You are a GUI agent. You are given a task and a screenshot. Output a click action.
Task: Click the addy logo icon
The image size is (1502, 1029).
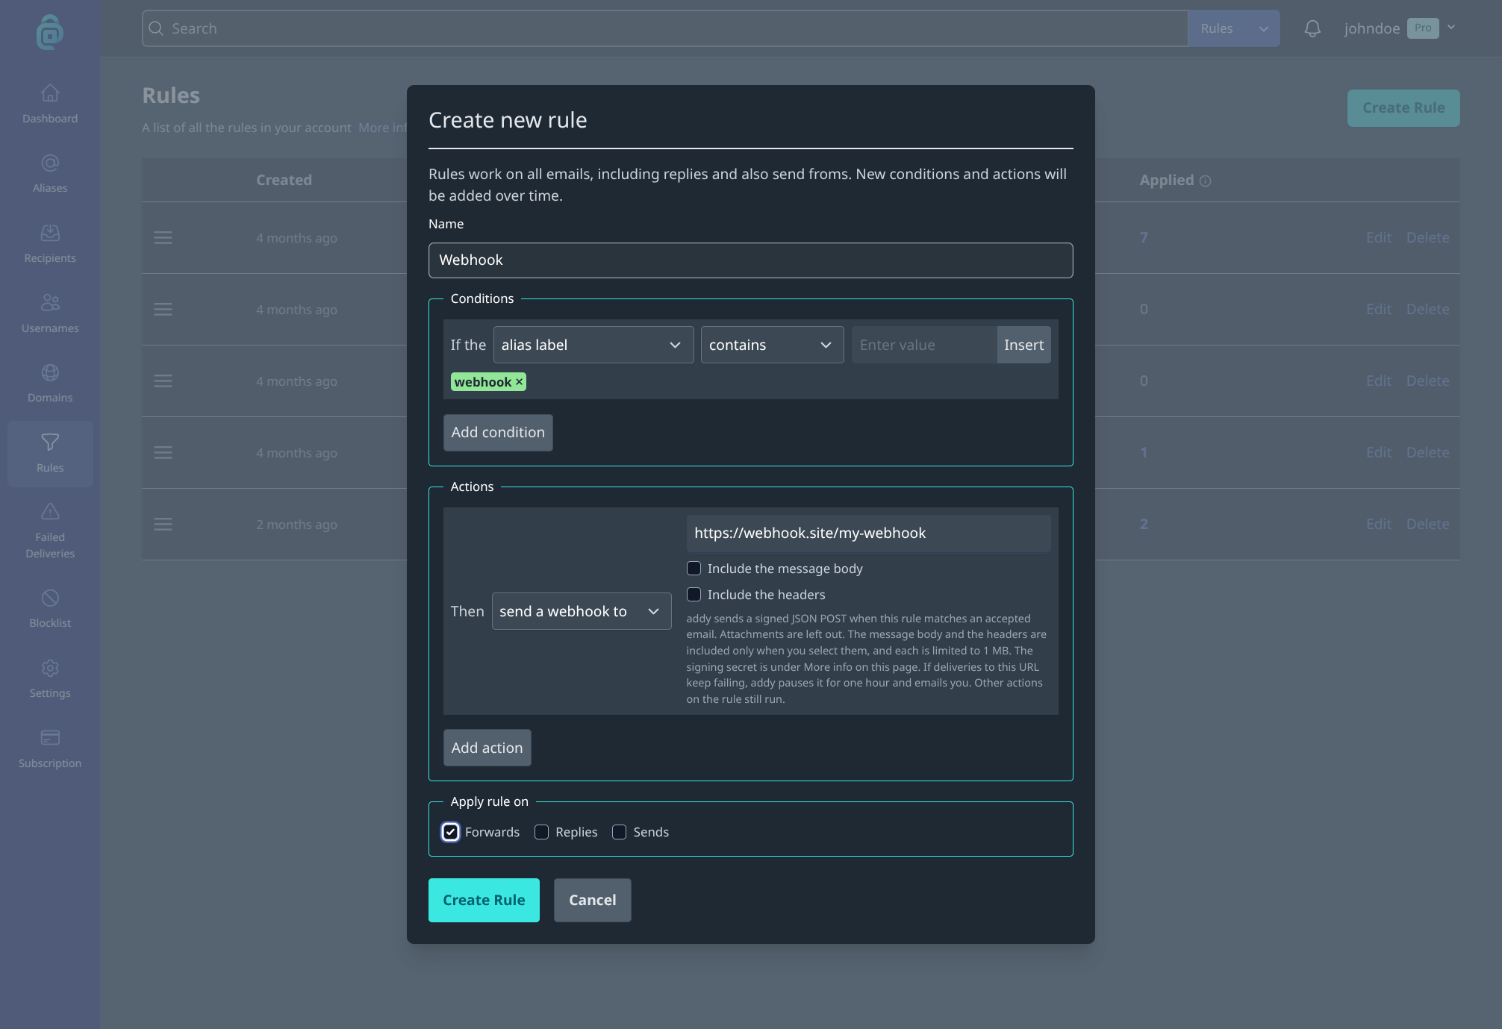click(x=50, y=32)
